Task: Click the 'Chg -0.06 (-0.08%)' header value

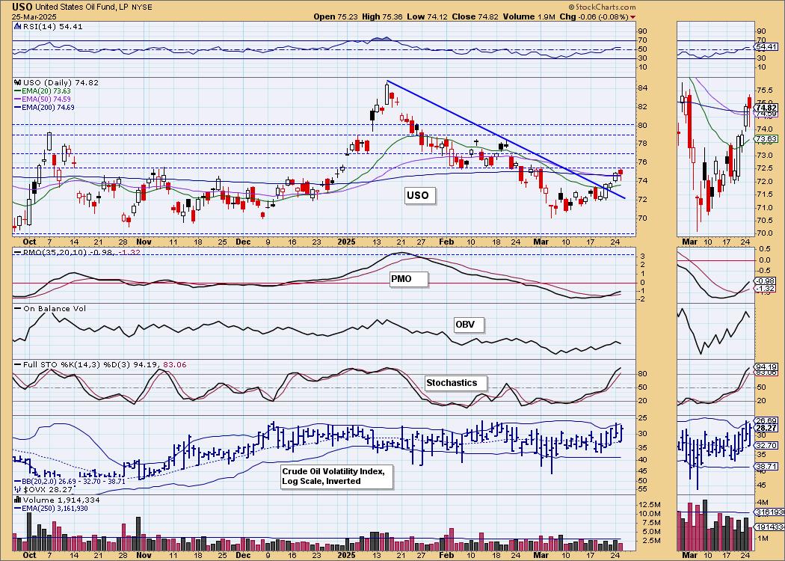Action: pos(594,16)
